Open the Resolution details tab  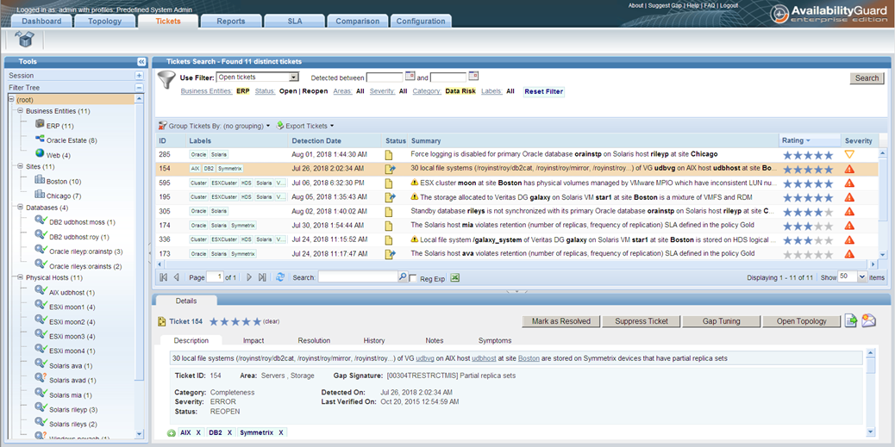pos(314,340)
